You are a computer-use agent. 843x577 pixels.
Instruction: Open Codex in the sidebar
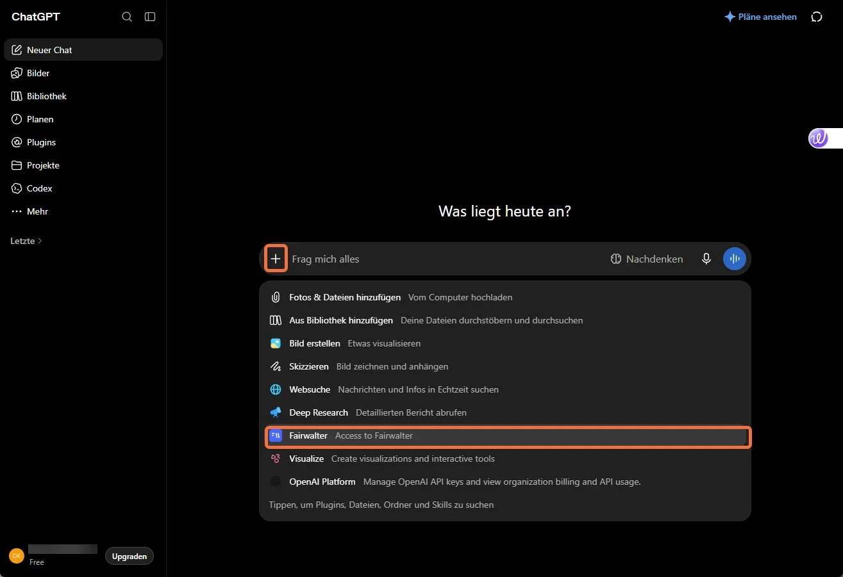83,188
